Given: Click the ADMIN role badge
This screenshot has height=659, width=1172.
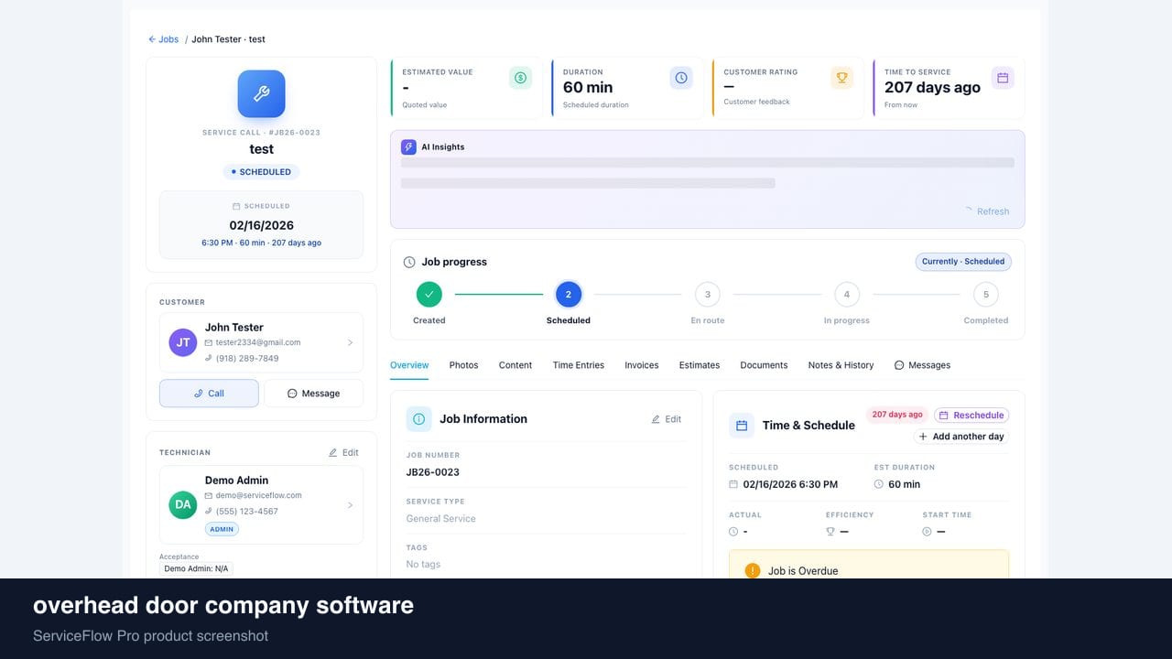Looking at the screenshot, I should point(222,529).
